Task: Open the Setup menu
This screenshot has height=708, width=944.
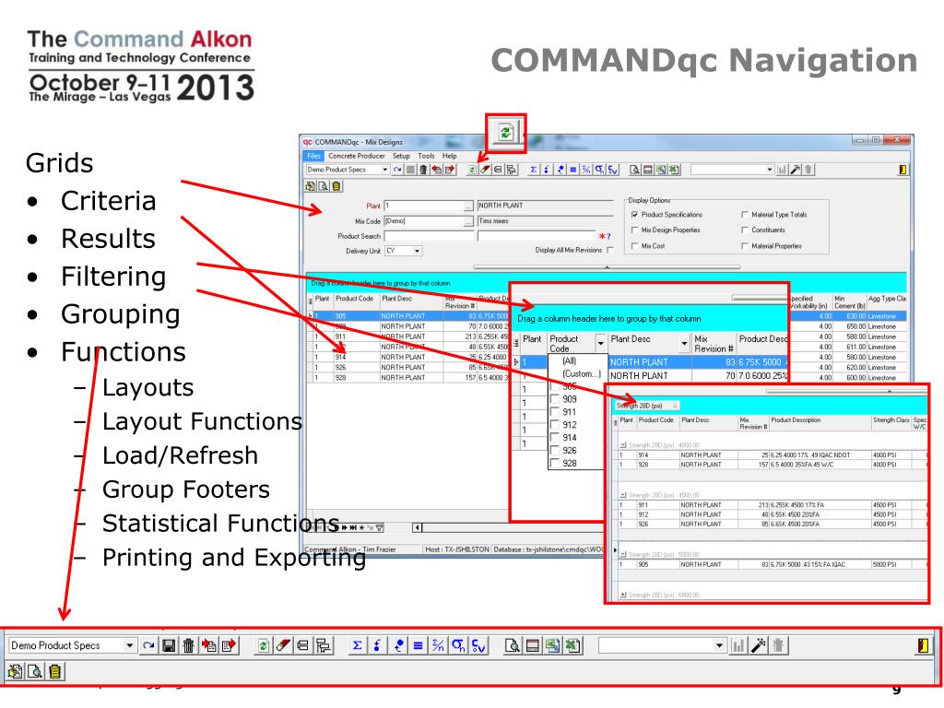Action: 401,156
